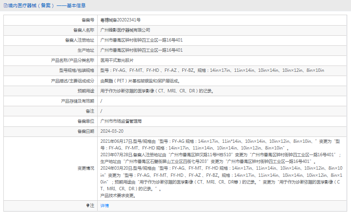Click the 备案人名称 row label

click(84, 30)
